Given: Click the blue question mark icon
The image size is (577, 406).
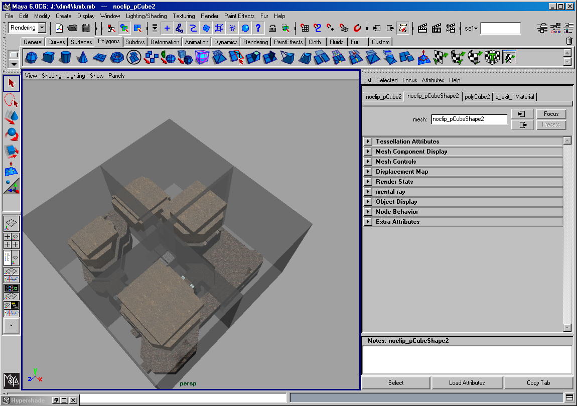Looking at the screenshot, I should tap(258, 28).
